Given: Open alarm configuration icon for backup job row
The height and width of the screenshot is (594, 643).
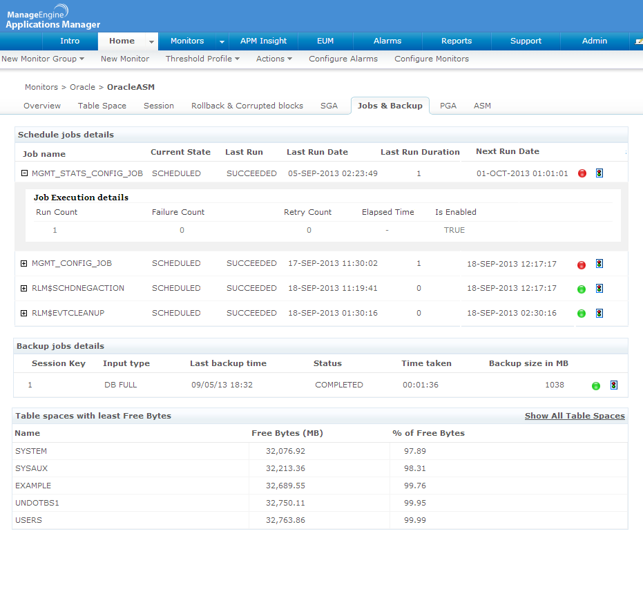Looking at the screenshot, I should pos(613,385).
